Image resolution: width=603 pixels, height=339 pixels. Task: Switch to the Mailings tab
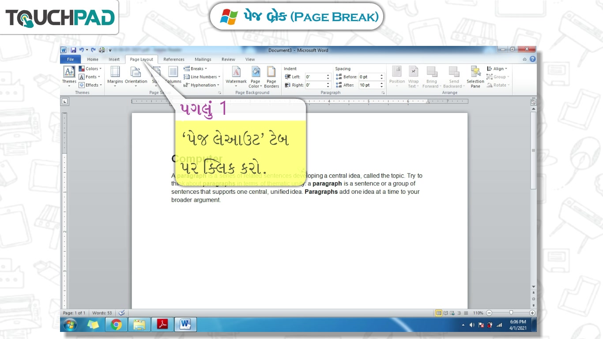(x=203, y=59)
